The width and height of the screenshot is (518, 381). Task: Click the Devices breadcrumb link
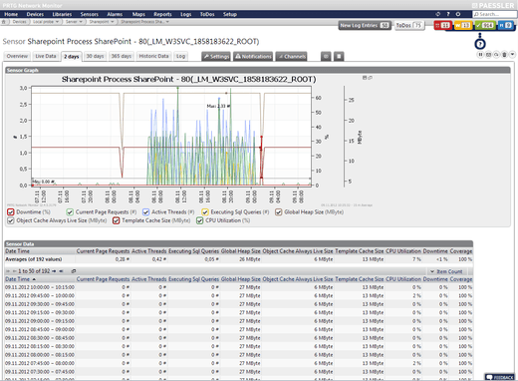[19, 22]
